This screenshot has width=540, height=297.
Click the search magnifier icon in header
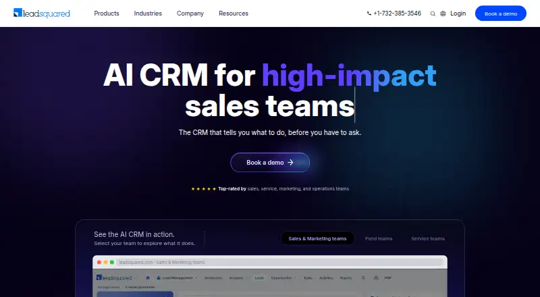point(433,13)
